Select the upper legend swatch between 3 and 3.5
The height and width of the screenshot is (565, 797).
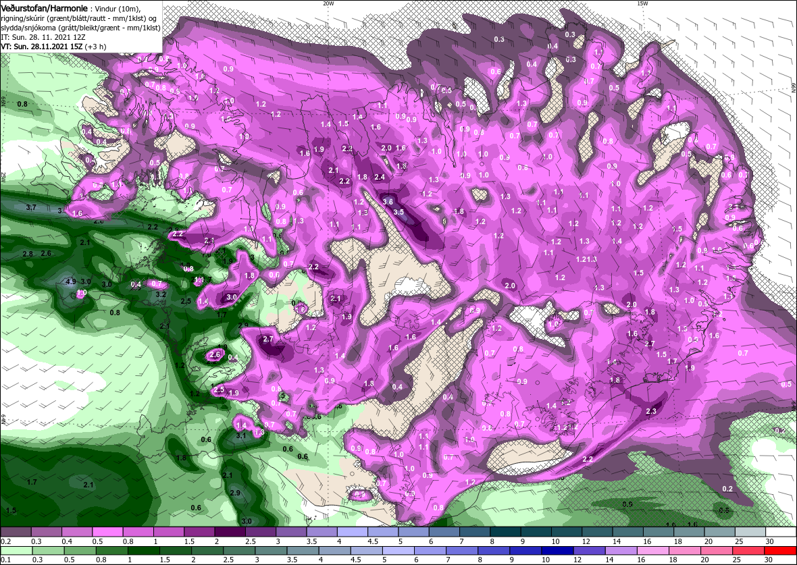[292, 531]
